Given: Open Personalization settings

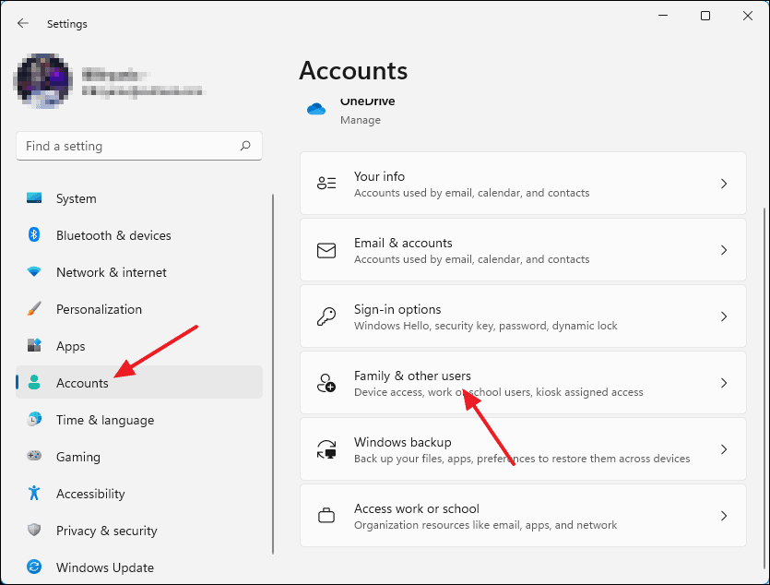Looking at the screenshot, I should (139, 309).
